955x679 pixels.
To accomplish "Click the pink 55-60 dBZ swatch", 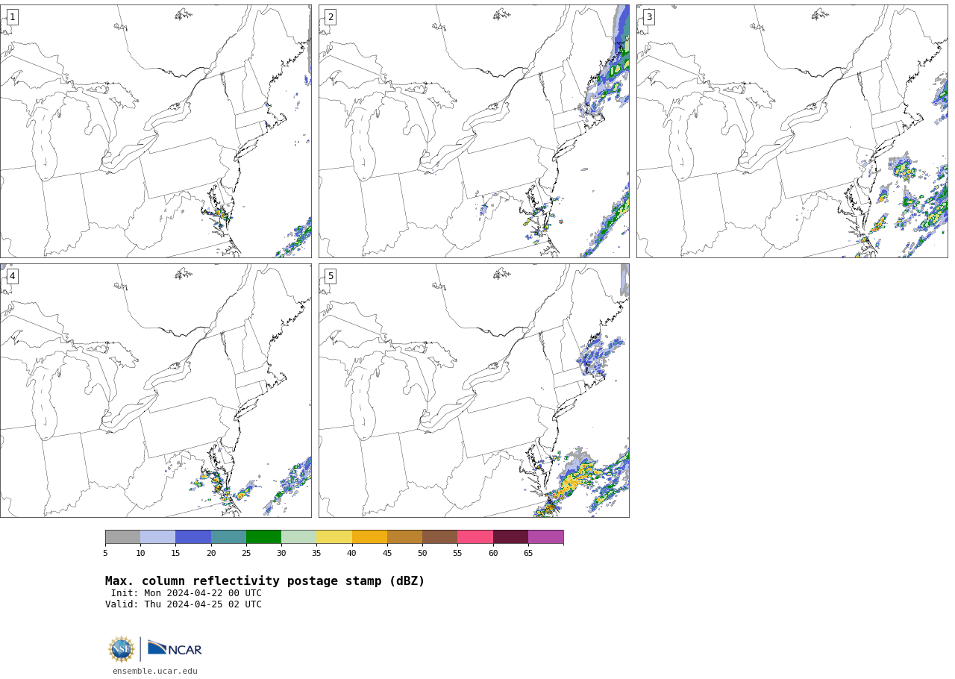I will click(475, 537).
